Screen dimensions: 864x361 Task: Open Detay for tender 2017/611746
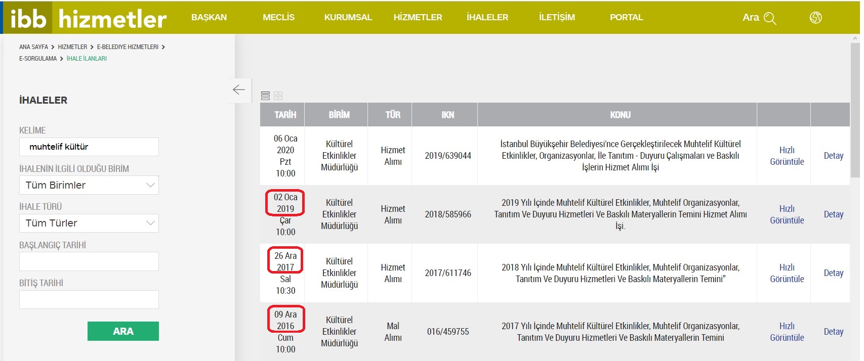coord(833,273)
